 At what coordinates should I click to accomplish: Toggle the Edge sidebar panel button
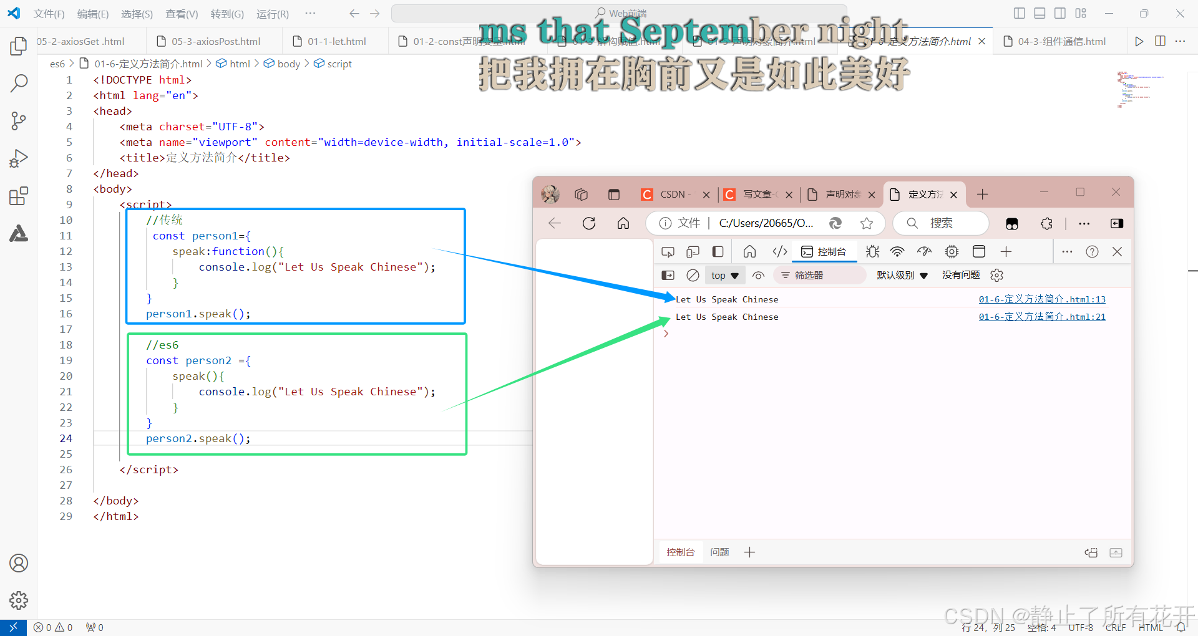(1117, 223)
